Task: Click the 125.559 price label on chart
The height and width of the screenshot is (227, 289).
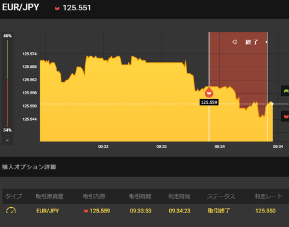Action: [209, 102]
